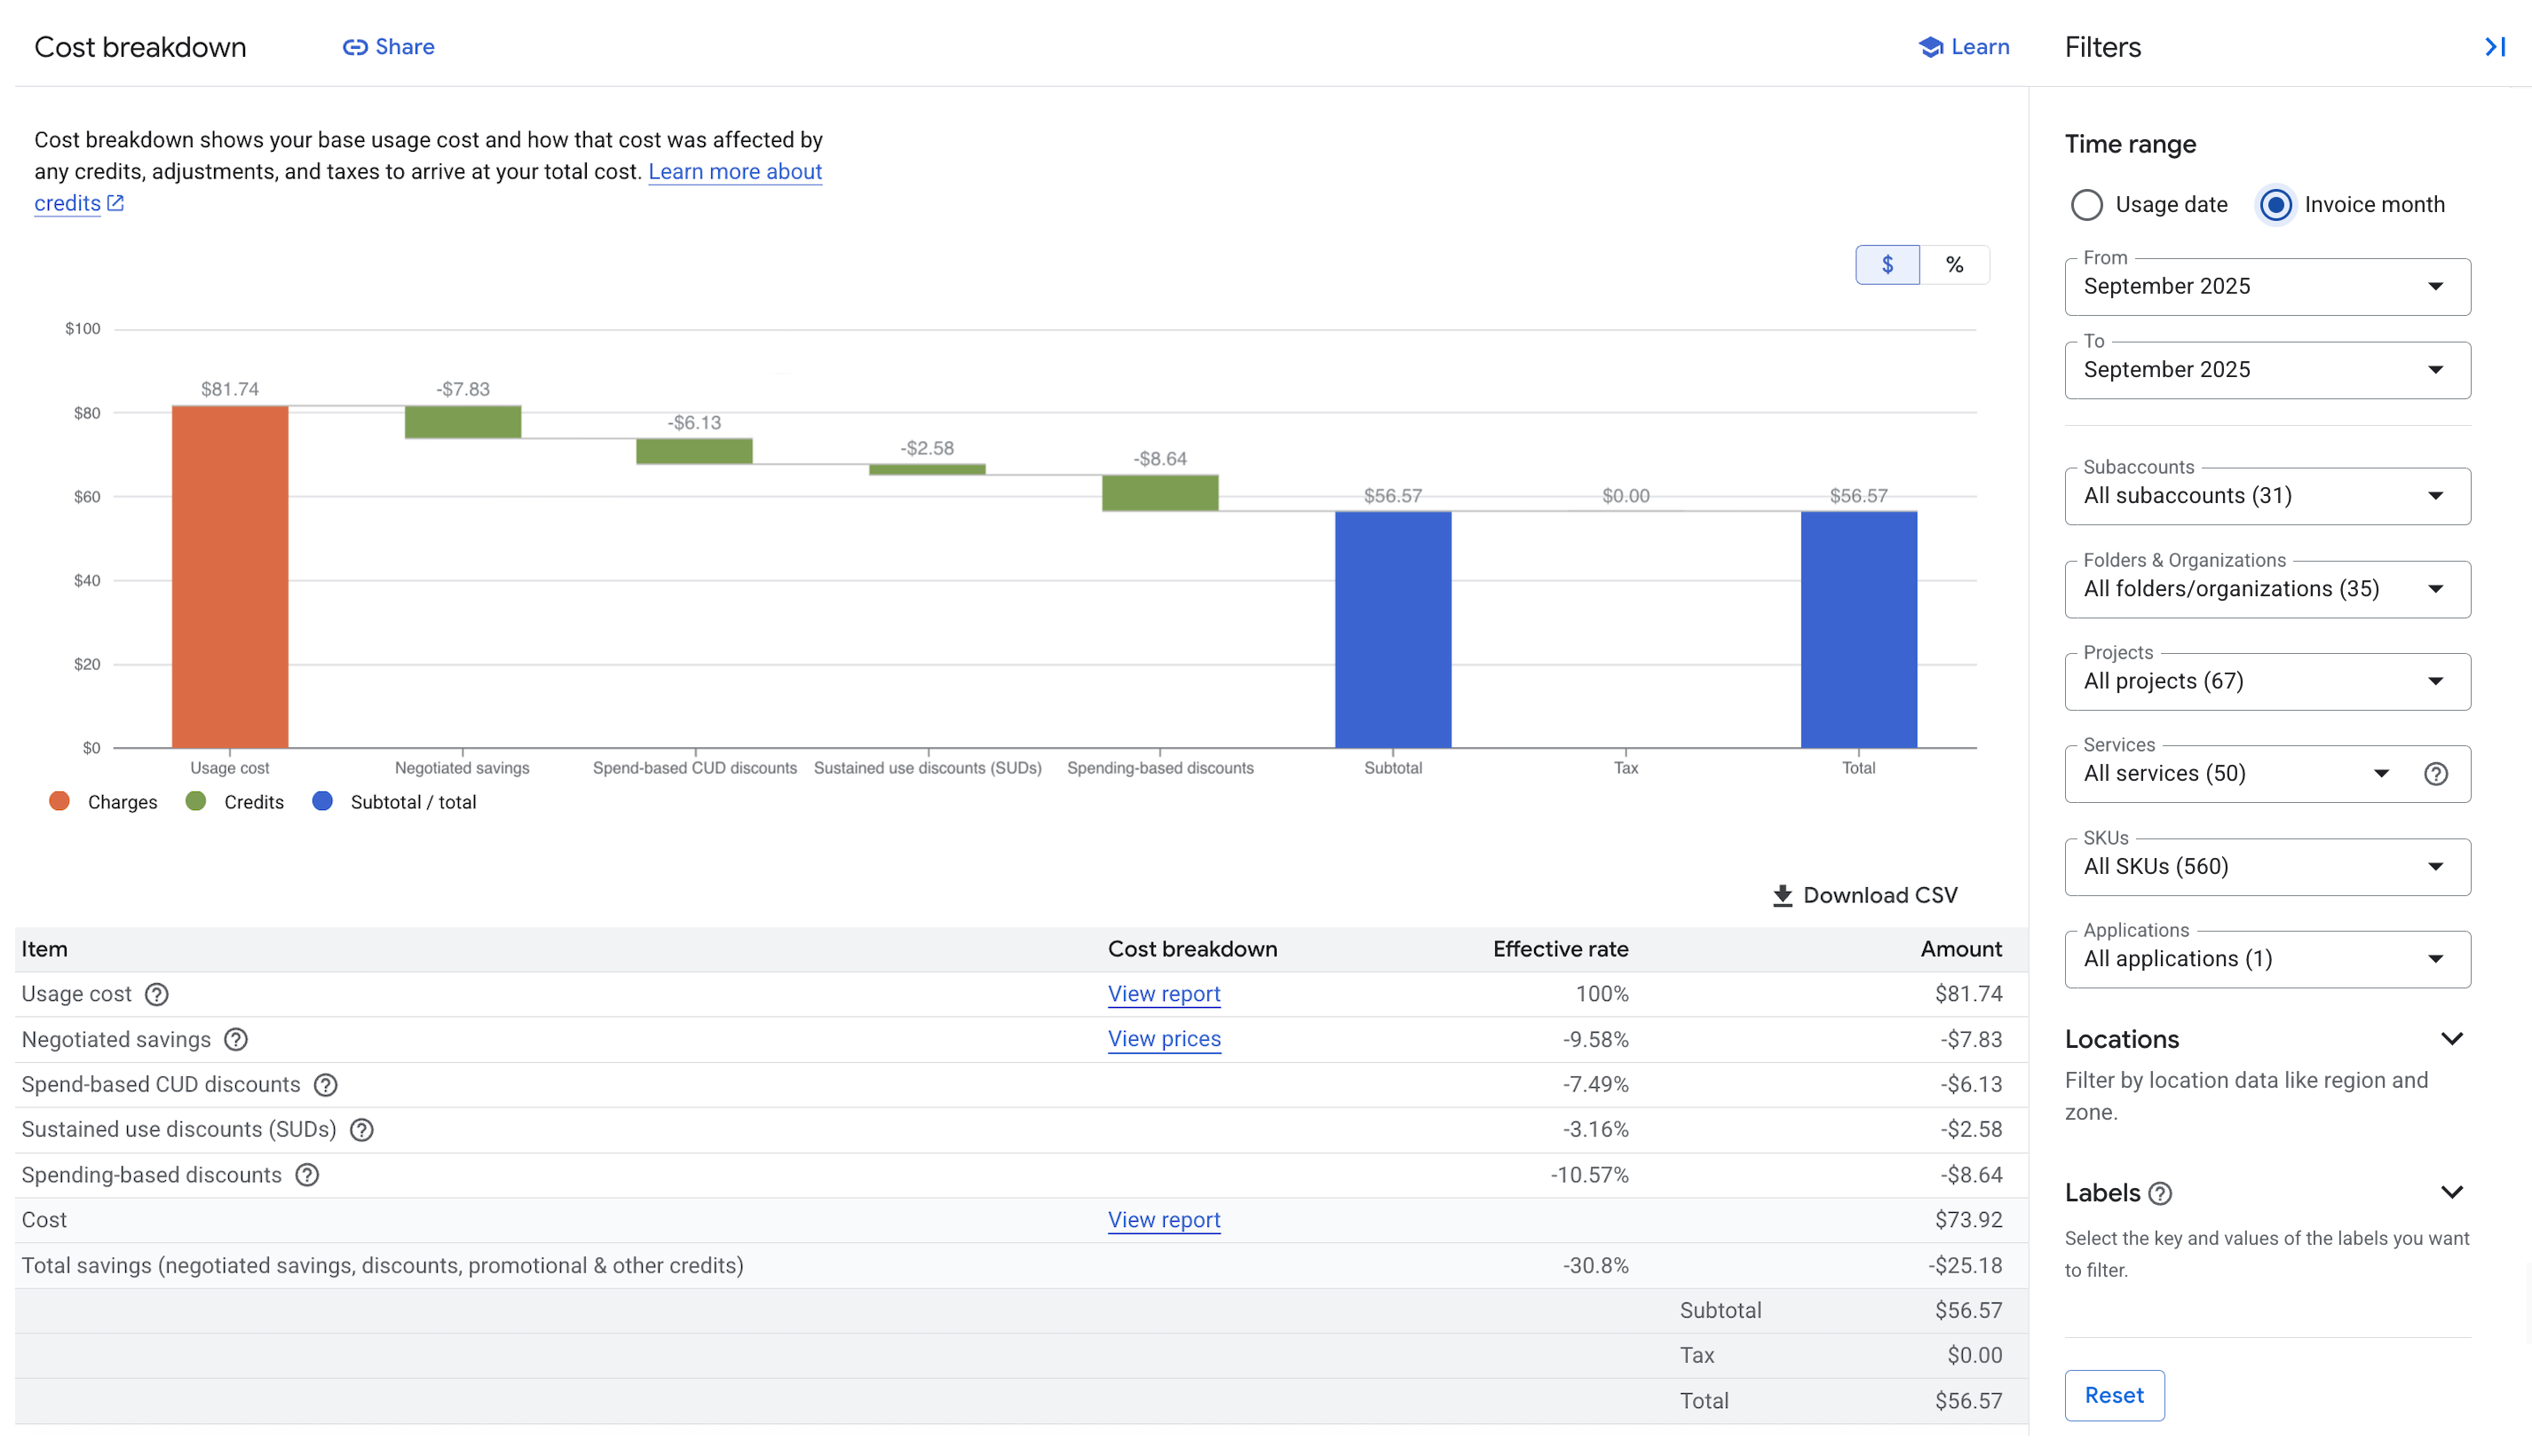Select the Usage date radio button
Image resolution: width=2532 pixels, height=1456 pixels.
[x=2088, y=204]
